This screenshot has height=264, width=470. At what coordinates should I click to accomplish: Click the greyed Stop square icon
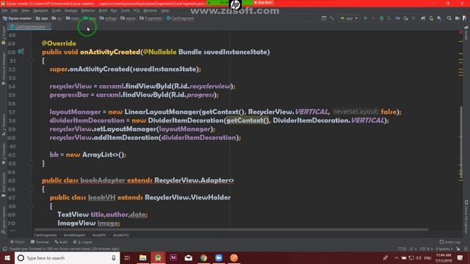(413, 18)
